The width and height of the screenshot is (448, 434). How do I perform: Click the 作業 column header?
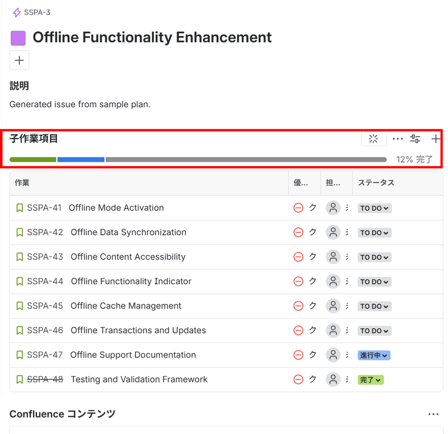(x=22, y=183)
